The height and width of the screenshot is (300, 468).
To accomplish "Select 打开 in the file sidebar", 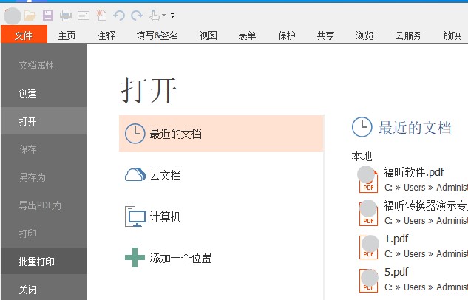I will point(44,121).
